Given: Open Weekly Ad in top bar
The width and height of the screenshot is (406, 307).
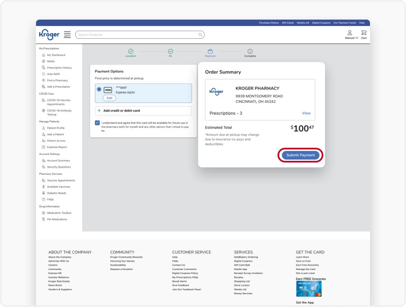Looking at the screenshot, I should click(303, 23).
